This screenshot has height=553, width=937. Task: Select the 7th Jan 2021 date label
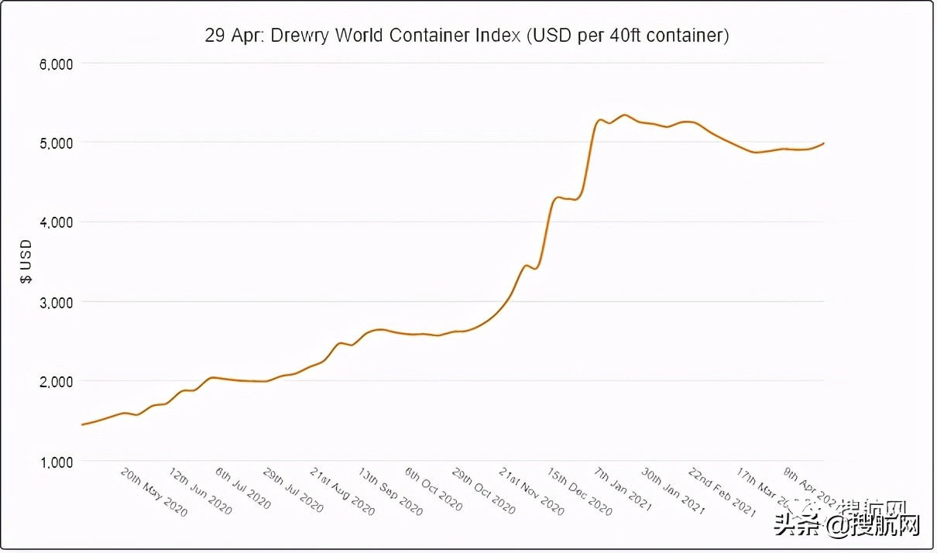pos(623,489)
